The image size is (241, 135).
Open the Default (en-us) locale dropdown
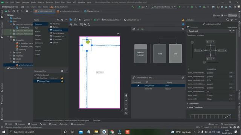[x=133, y=20]
